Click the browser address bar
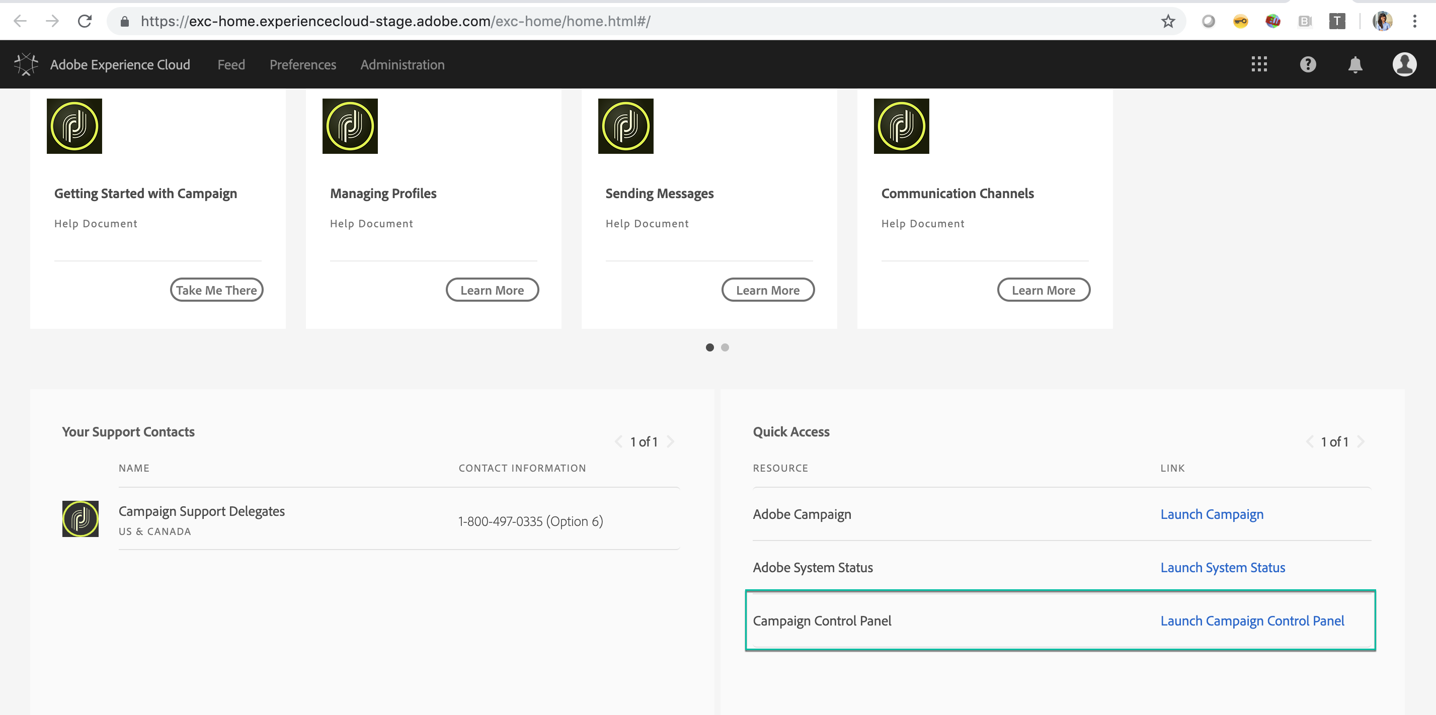Viewport: 1436px width, 715px height. coord(613,21)
